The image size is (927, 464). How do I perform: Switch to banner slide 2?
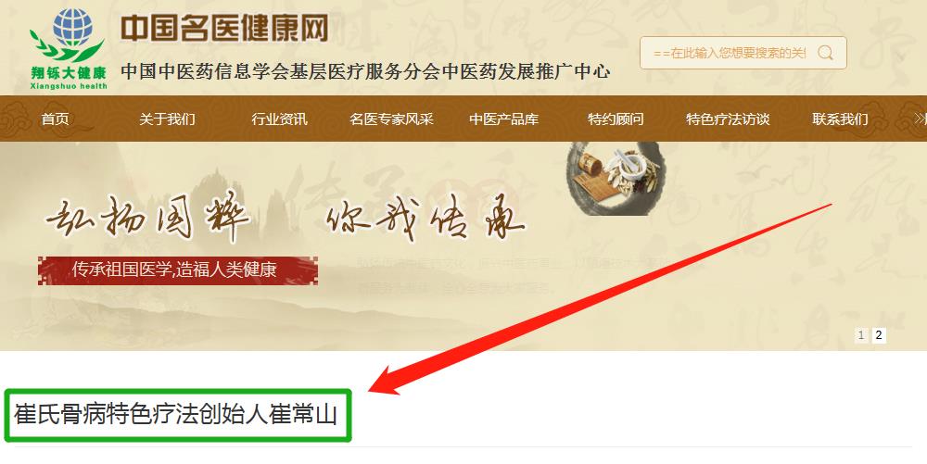[x=879, y=335]
